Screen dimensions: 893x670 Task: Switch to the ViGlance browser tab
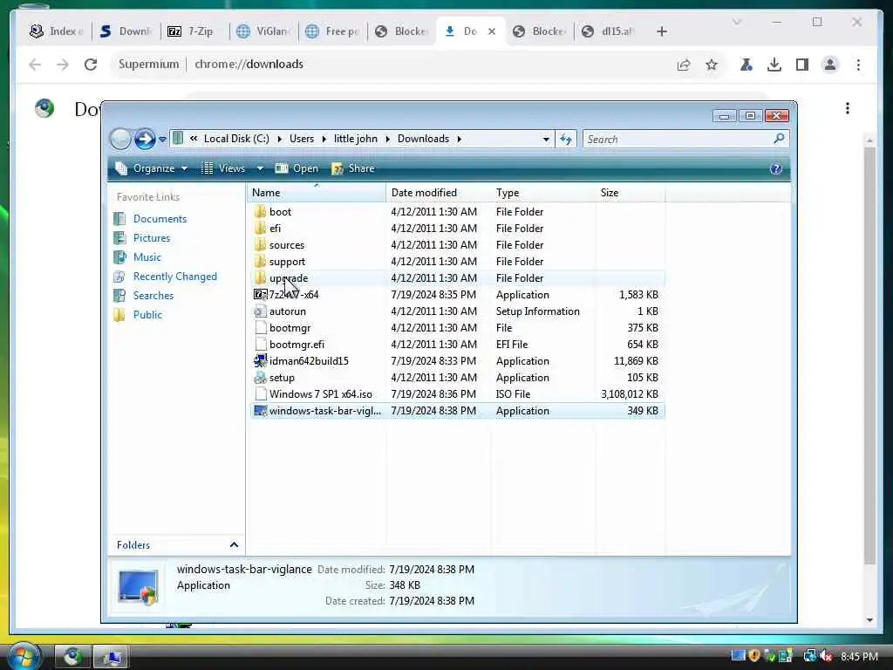pyautogui.click(x=264, y=31)
